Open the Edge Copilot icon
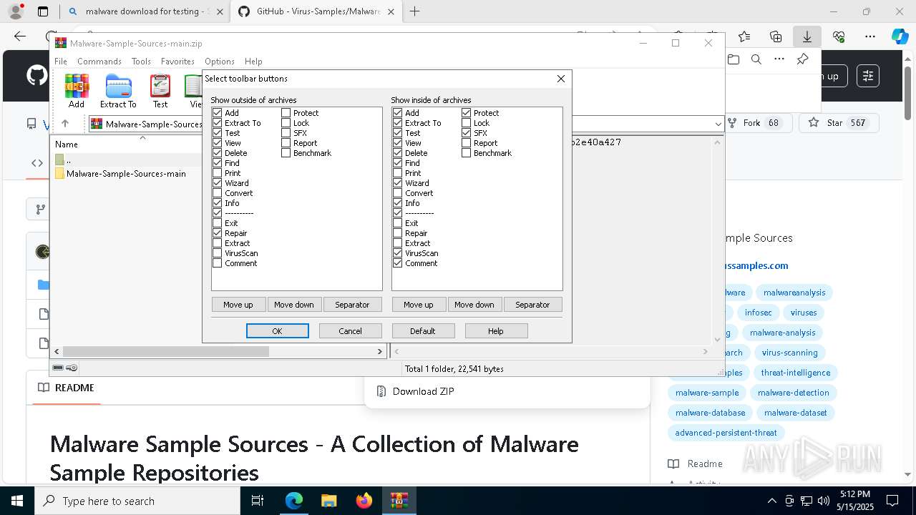The width and height of the screenshot is (916, 515). [x=900, y=36]
